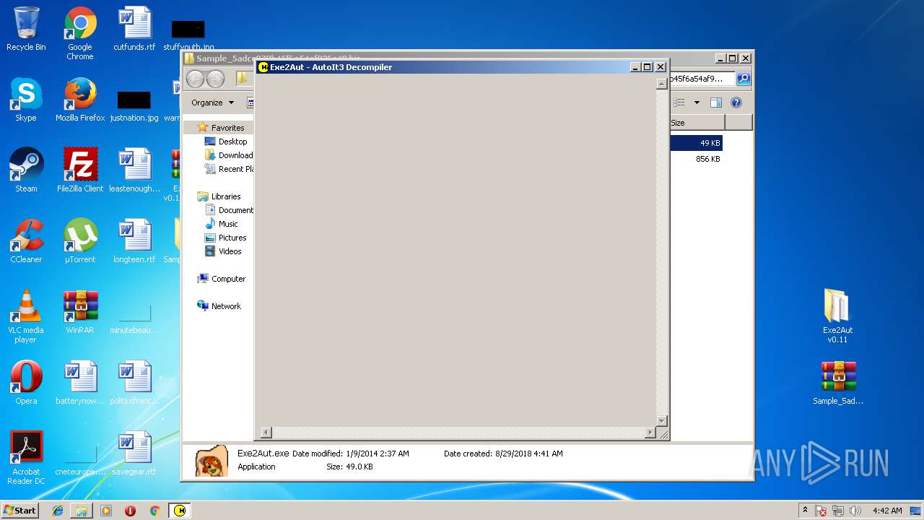The width and height of the screenshot is (924, 520).
Task: Switch to Exe2Aut taskbar button
Action: pyautogui.click(x=180, y=511)
